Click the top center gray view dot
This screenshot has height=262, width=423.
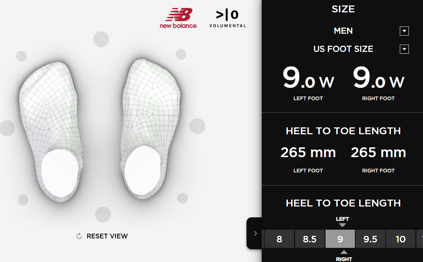(x=101, y=39)
